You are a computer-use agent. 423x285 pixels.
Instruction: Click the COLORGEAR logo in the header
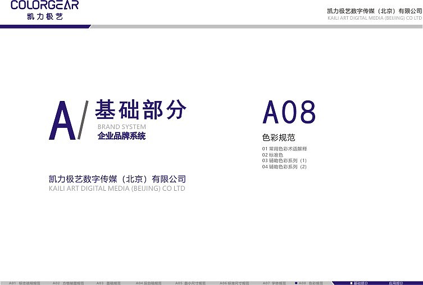[x=45, y=6]
